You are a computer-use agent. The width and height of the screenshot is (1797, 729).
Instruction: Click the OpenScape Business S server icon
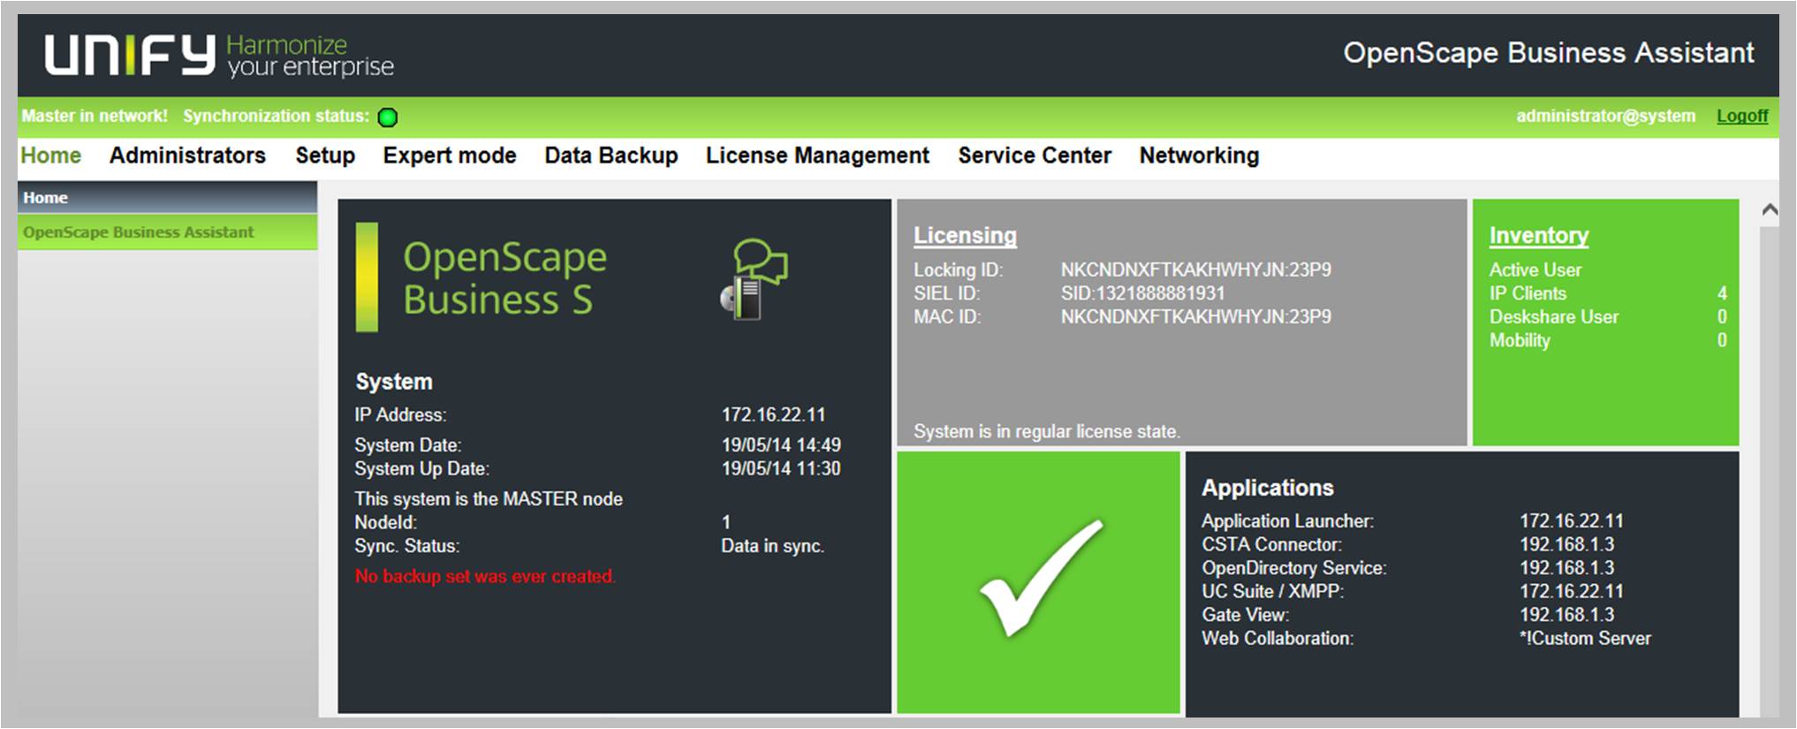pos(754,279)
